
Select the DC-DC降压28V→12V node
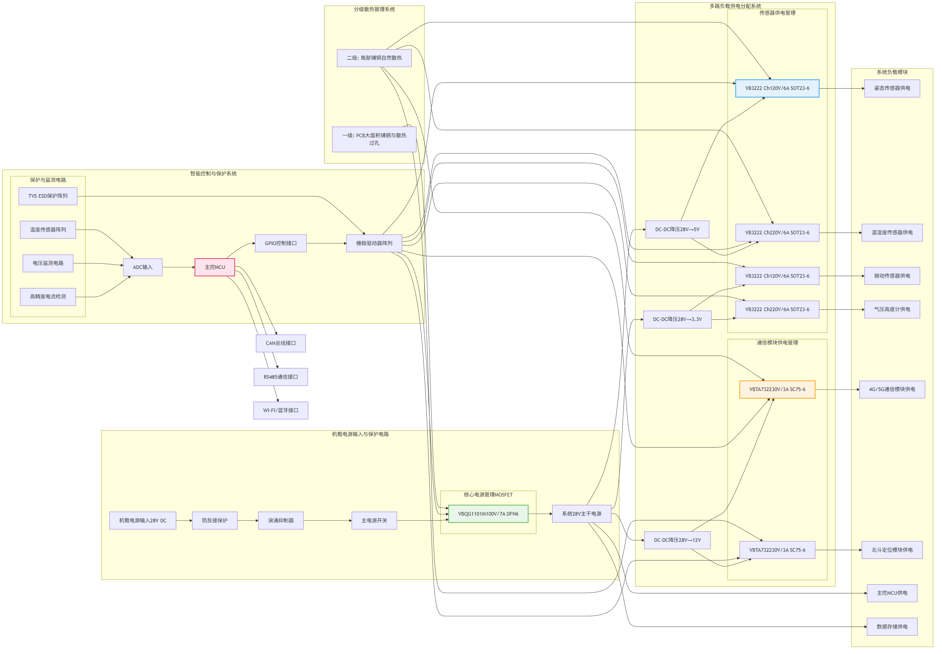pos(677,540)
